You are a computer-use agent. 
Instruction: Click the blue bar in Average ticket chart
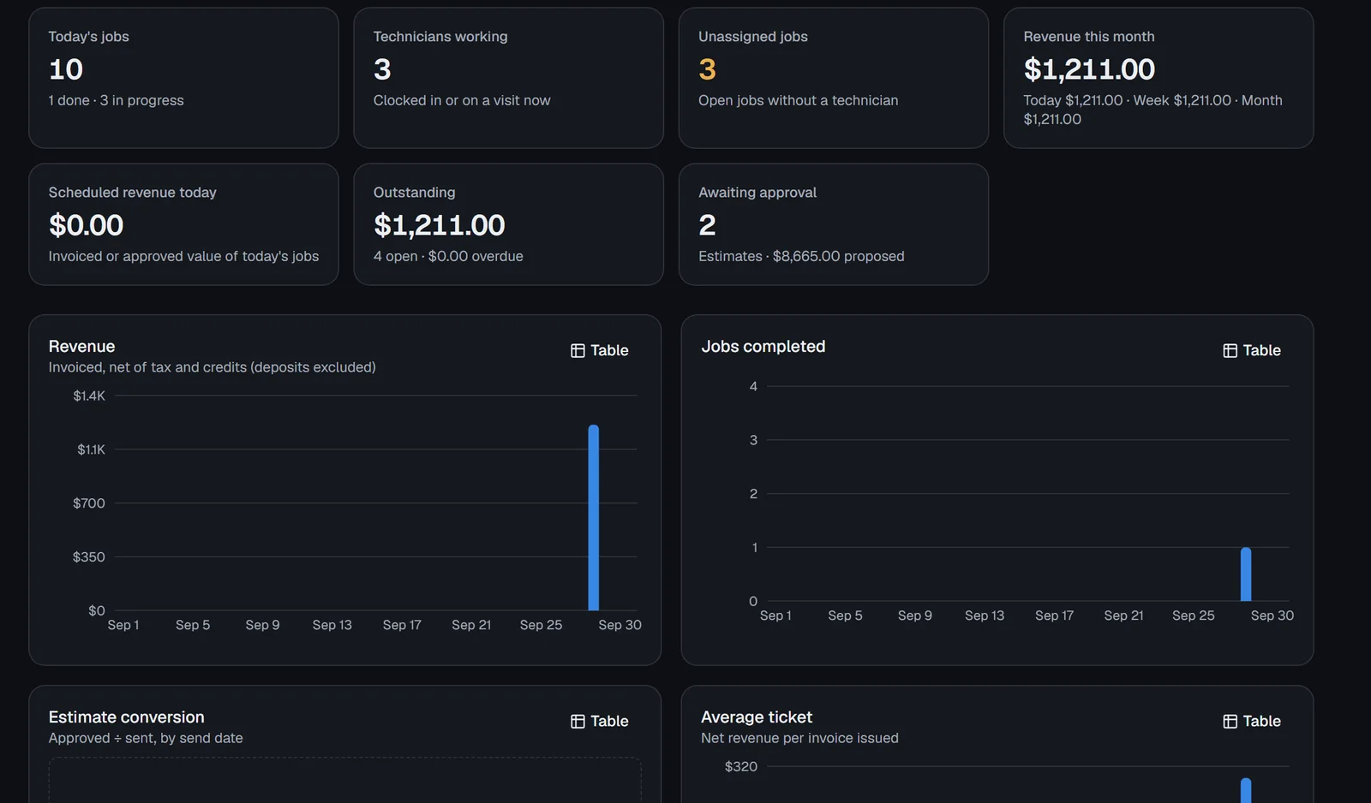click(x=1246, y=790)
